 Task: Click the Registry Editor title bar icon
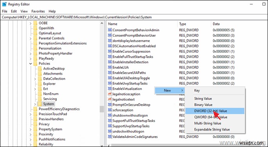4,4
